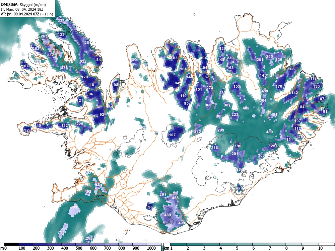Screen dimensions: 335x251
Task: Click the 201 visibility value
Action: click(x=260, y=60)
